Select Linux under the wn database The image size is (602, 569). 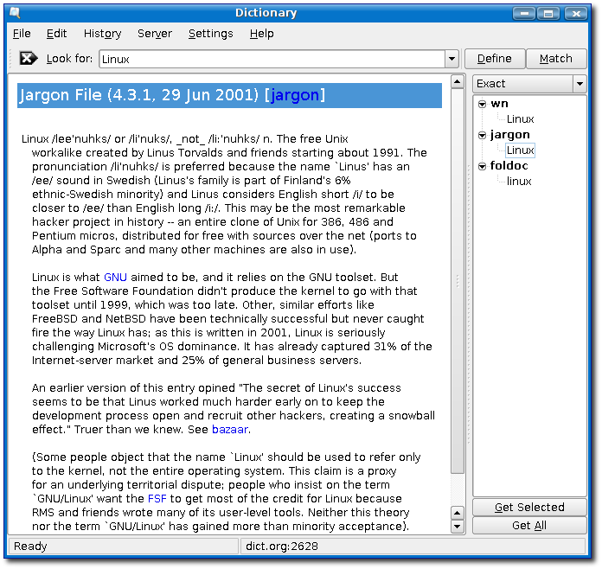click(521, 119)
